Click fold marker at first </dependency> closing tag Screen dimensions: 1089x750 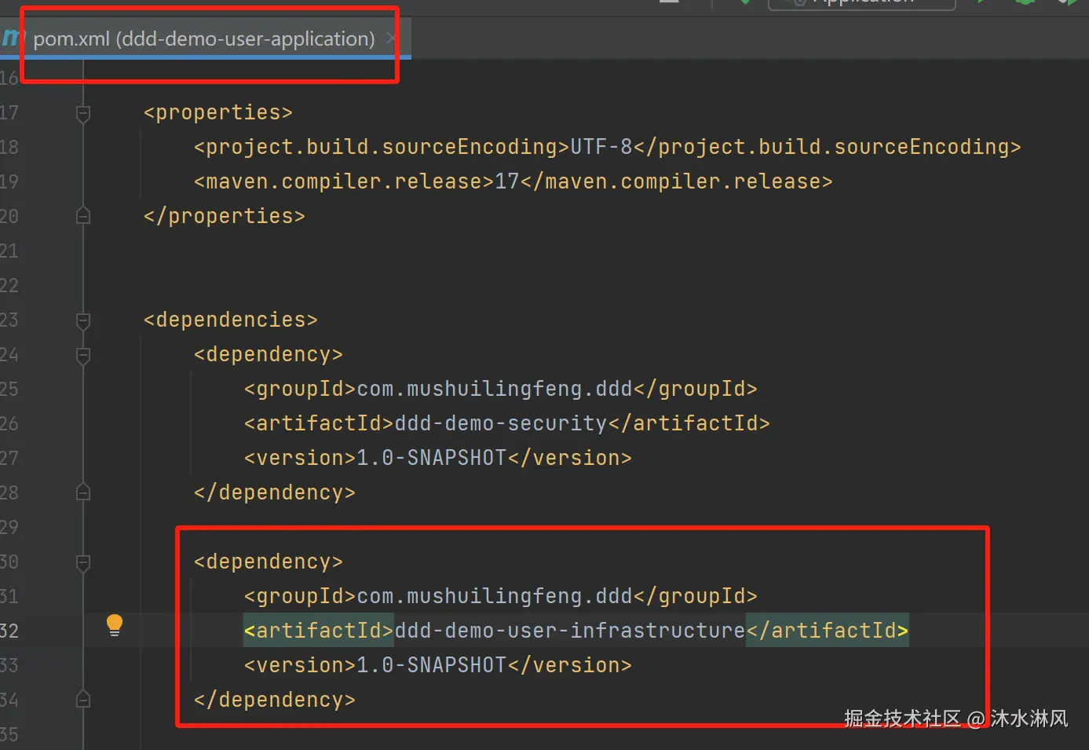[83, 492]
